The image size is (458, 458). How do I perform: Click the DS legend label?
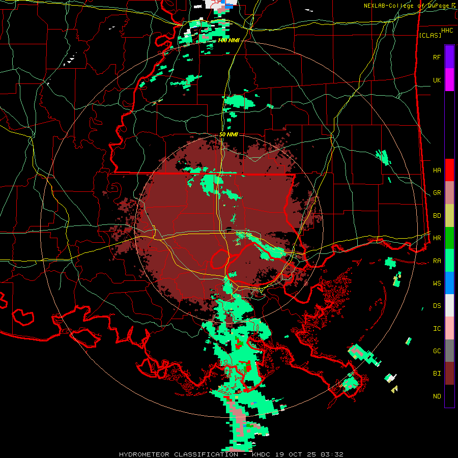[437, 306]
